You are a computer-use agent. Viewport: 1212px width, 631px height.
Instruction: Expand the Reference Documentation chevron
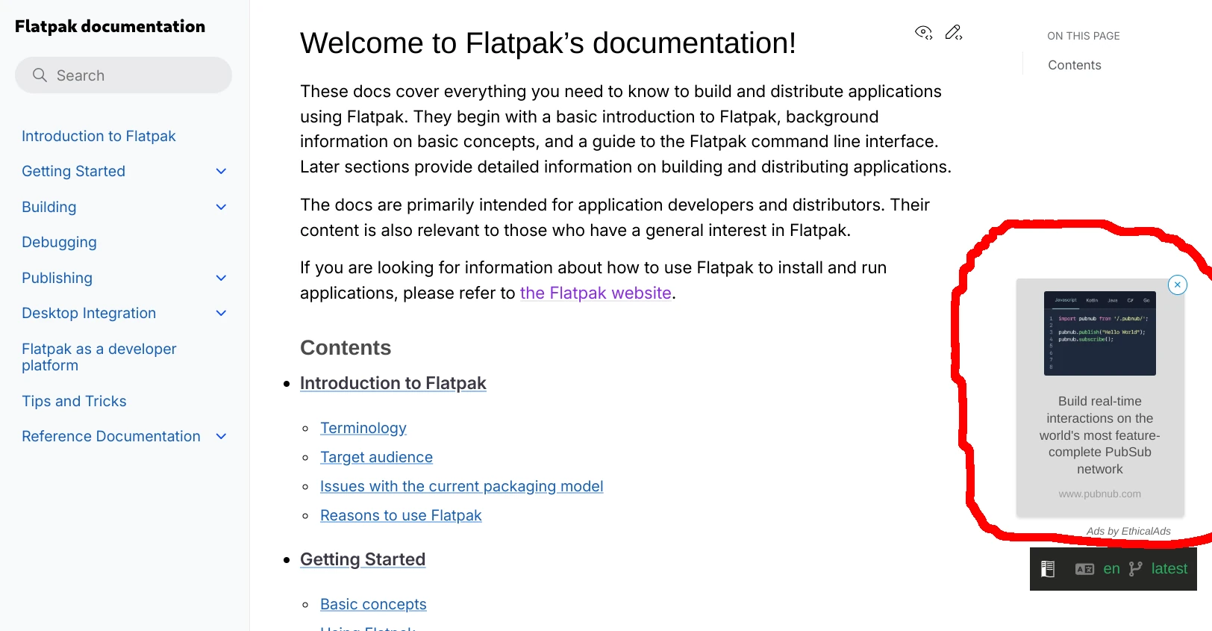tap(221, 436)
